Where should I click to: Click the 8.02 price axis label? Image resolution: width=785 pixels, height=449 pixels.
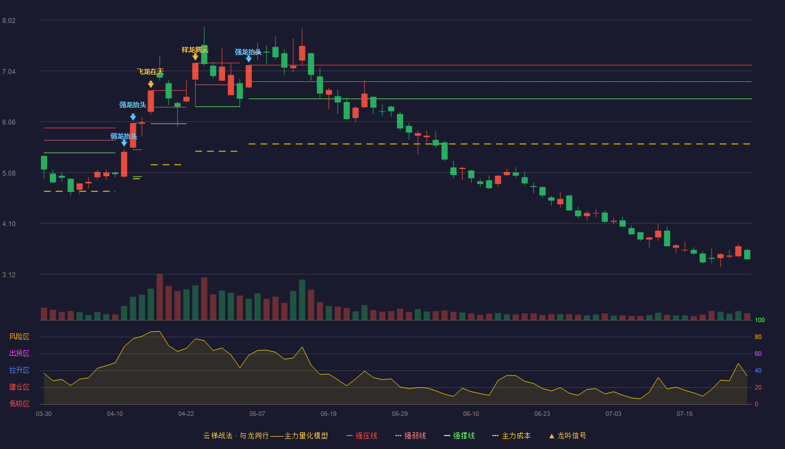point(9,21)
